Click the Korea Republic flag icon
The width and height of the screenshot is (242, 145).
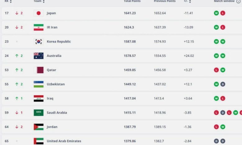pos(39,42)
